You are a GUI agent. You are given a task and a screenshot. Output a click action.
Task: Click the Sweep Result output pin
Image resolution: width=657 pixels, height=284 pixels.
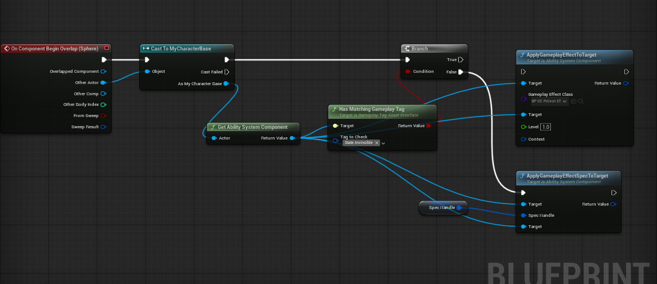click(x=103, y=127)
